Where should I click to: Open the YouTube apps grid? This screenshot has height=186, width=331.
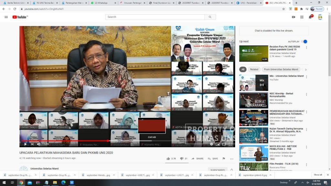pyautogui.click(x=302, y=17)
